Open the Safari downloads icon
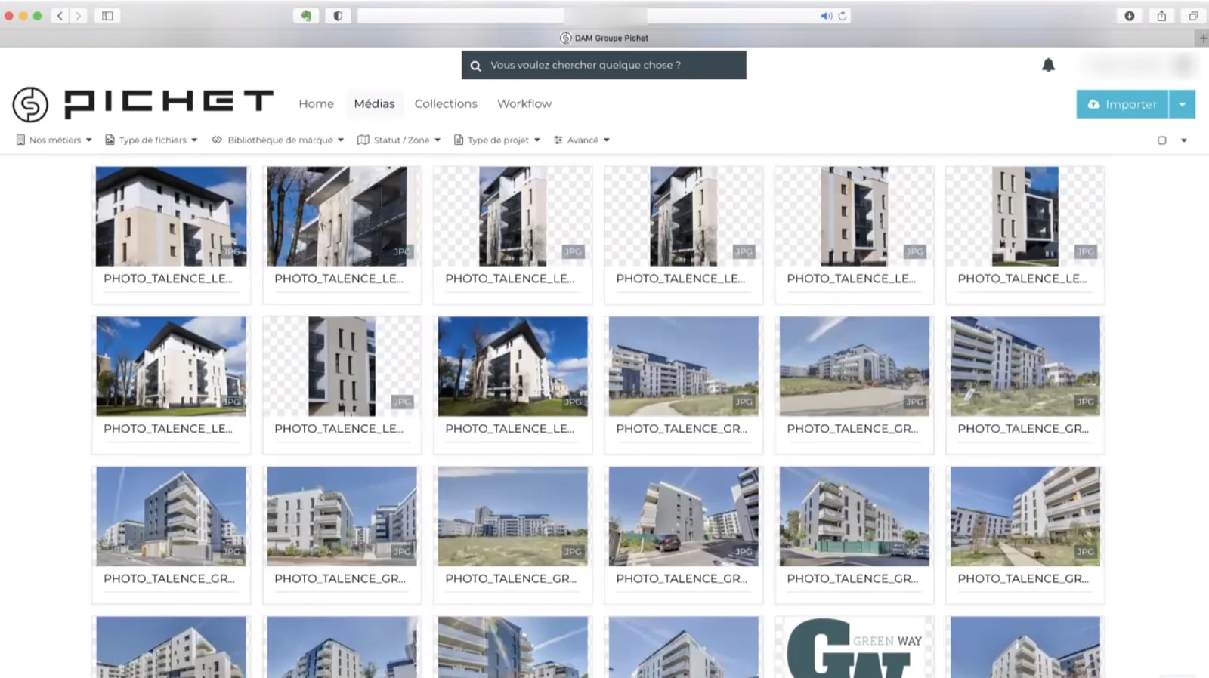This screenshot has height=678, width=1209. coord(1130,16)
